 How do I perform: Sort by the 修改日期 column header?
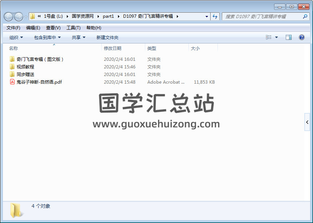point(113,48)
